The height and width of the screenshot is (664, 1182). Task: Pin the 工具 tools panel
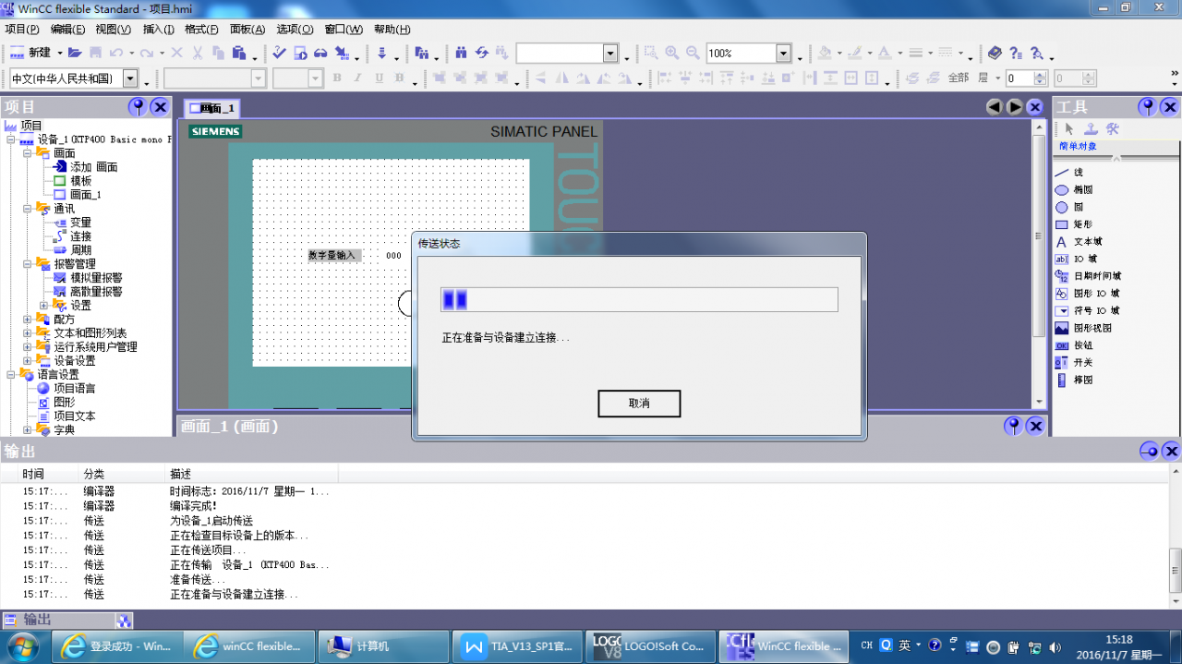tap(1147, 107)
